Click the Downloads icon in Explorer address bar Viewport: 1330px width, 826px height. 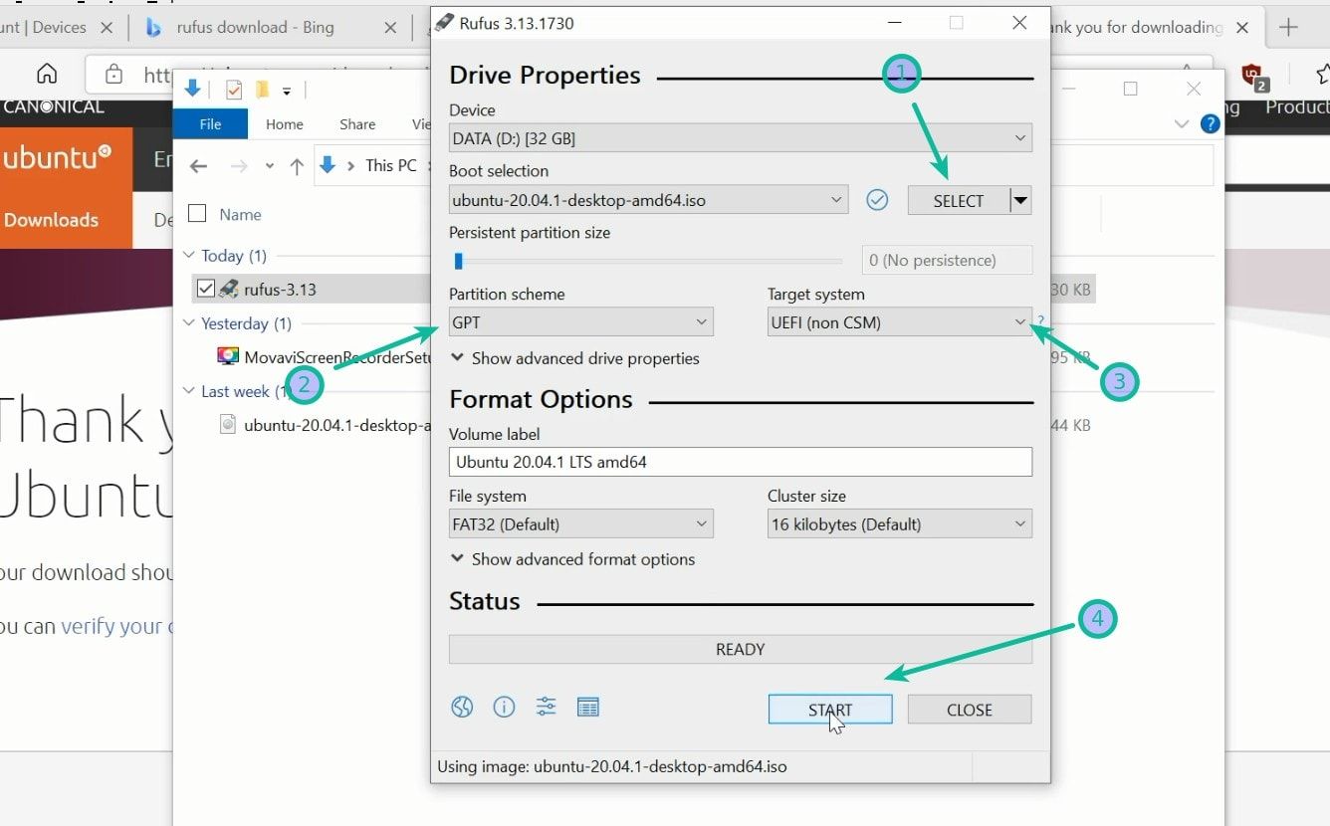coord(327,165)
